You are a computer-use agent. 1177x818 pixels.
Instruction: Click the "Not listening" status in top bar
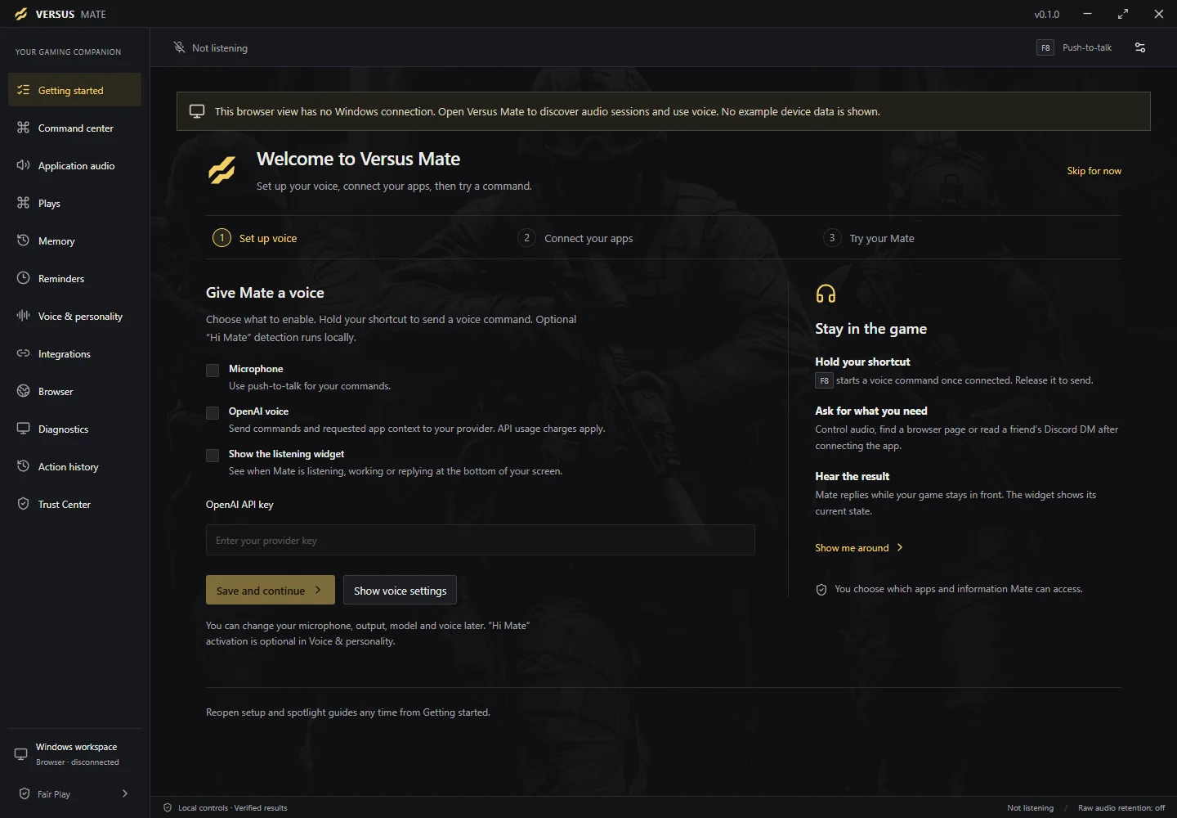pos(220,48)
